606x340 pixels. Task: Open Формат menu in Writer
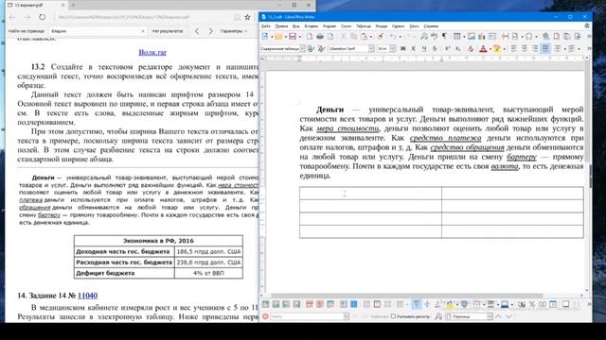click(330, 26)
